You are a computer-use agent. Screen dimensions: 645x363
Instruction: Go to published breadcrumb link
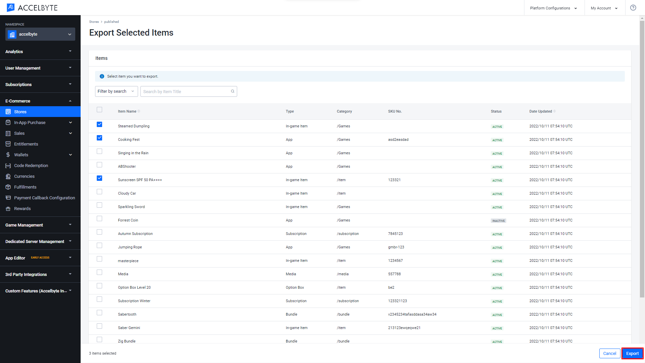[x=112, y=22]
